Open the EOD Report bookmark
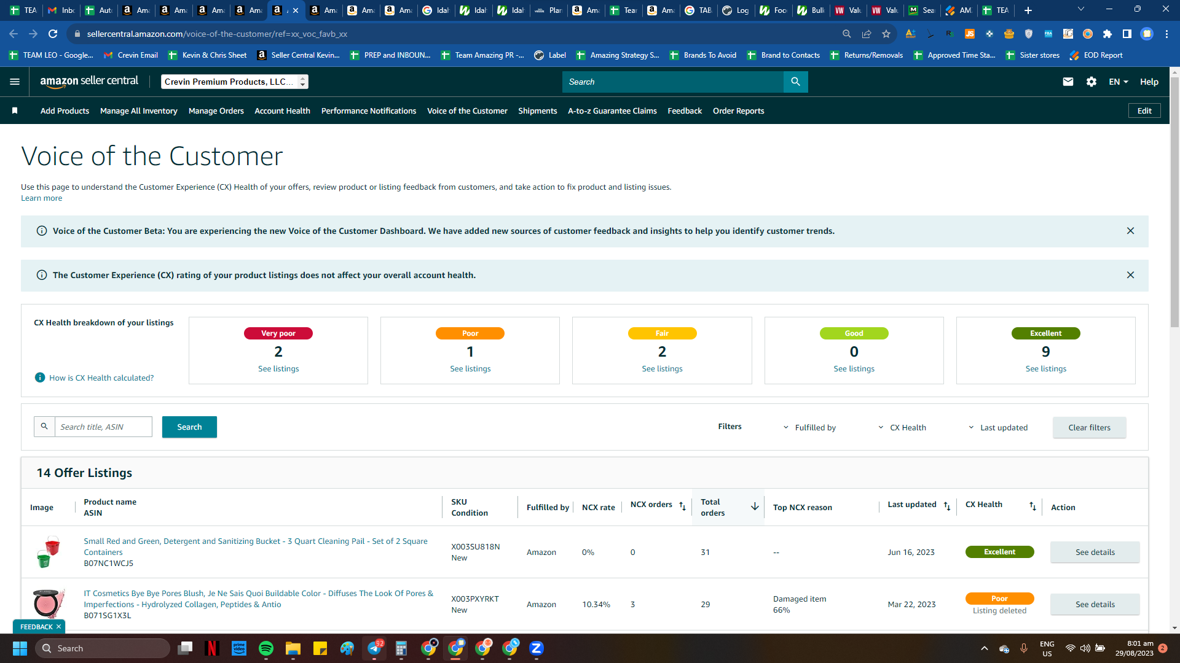The height and width of the screenshot is (663, 1180). click(x=1096, y=55)
